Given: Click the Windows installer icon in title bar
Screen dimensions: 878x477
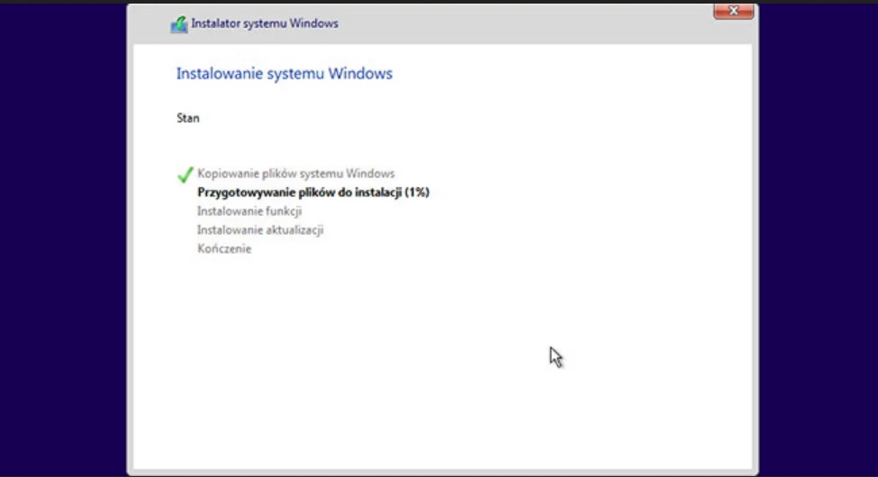Looking at the screenshot, I should [179, 24].
